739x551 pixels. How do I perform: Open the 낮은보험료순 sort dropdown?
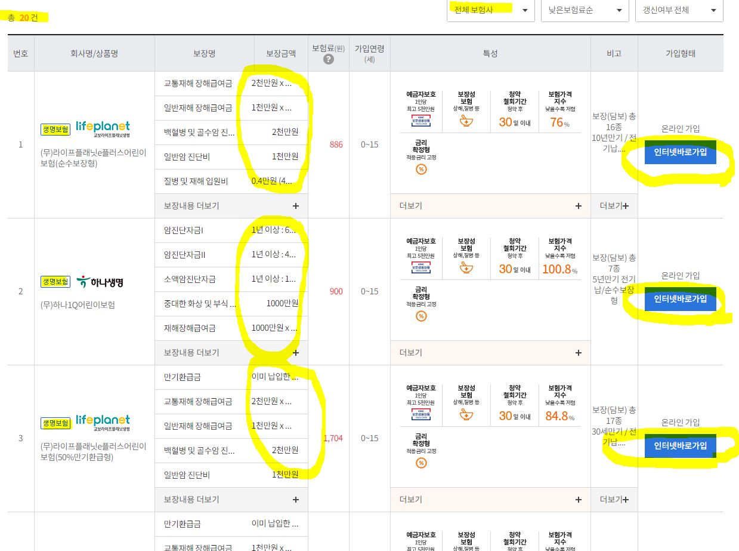(585, 10)
